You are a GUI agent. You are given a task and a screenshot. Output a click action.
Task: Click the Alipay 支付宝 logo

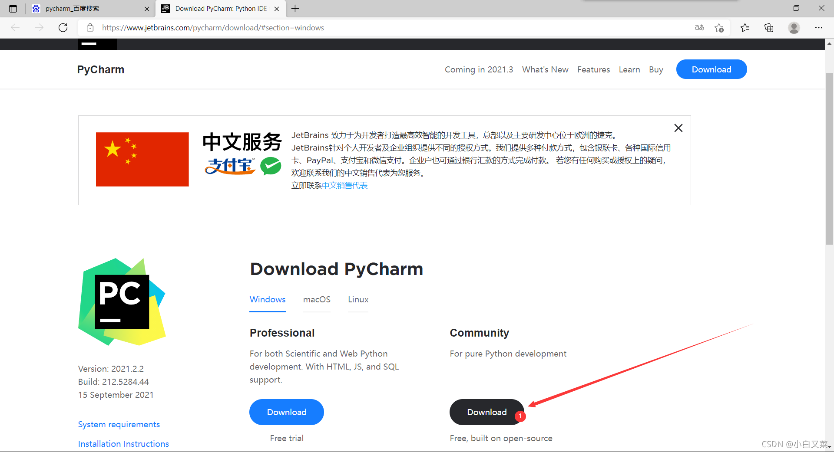tap(230, 166)
